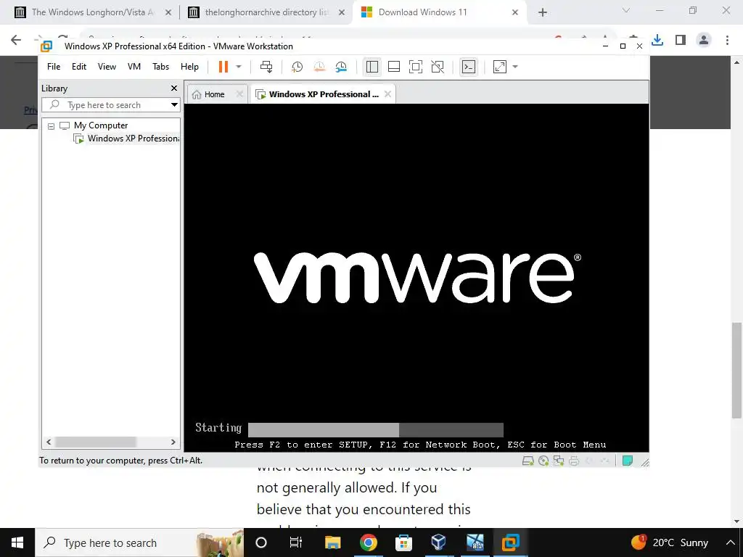
Task: Toggle the thumbnail bar view
Action: tap(394, 67)
